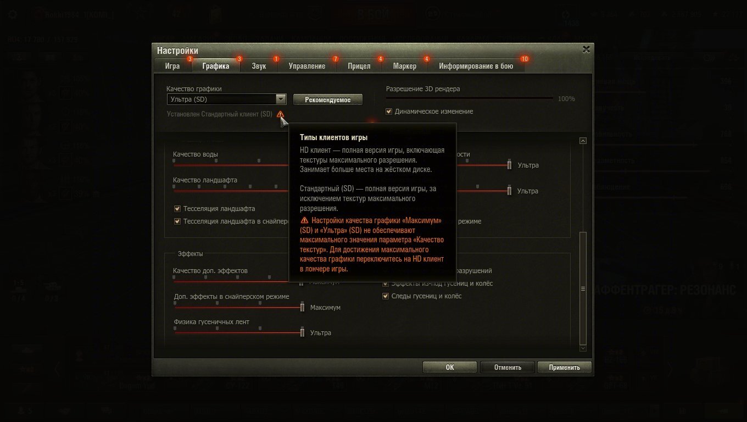Click the Рекомендуемое button
The image size is (747, 422).
328,99
